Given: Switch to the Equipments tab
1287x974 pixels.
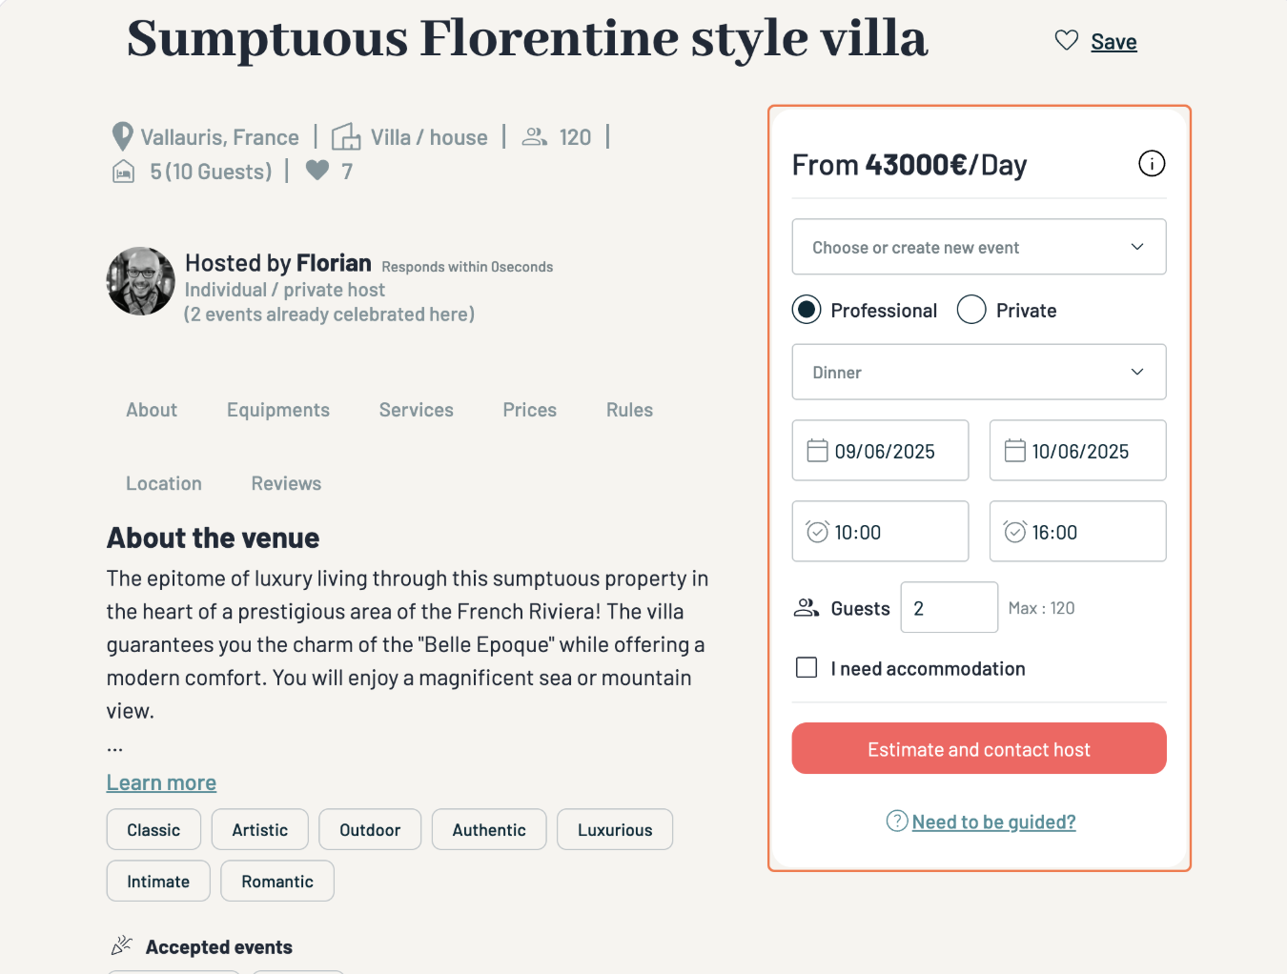Looking at the screenshot, I should click(277, 410).
